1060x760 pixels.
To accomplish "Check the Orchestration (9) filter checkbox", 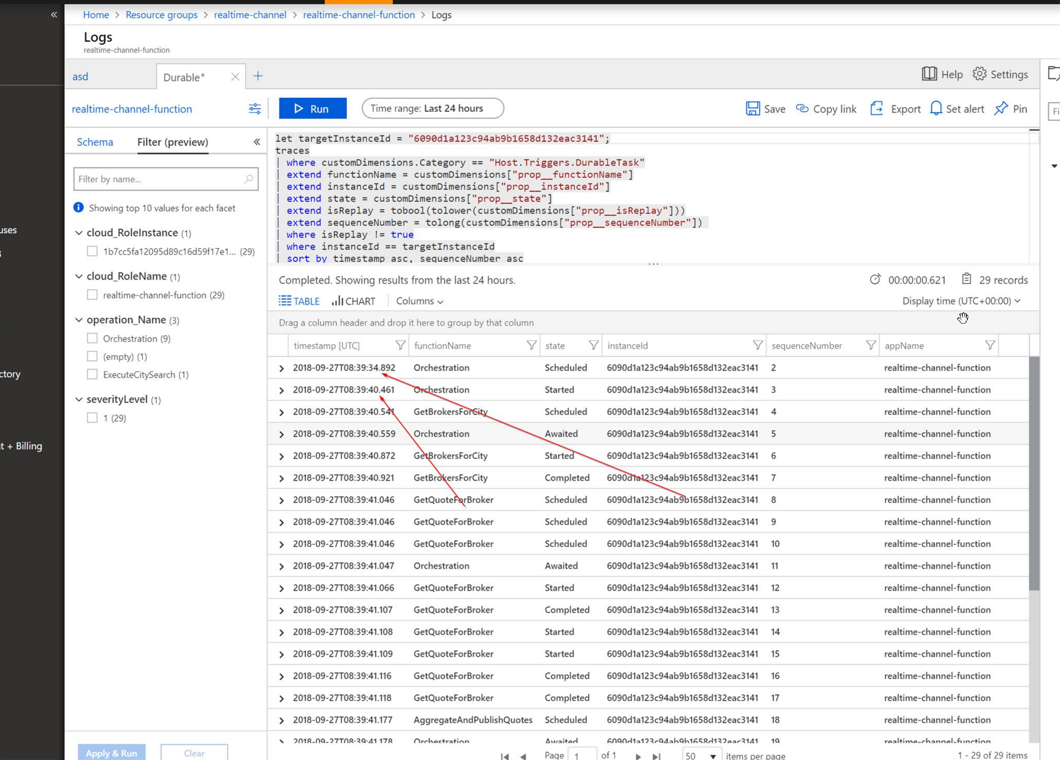I will [x=93, y=338].
